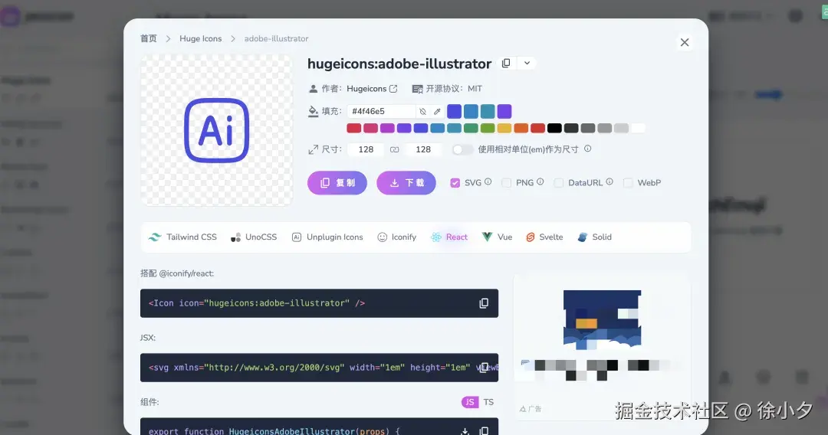Image resolution: width=828 pixels, height=435 pixels.
Task: Open the dropdown arrow beside the icon name
Action: 527,64
